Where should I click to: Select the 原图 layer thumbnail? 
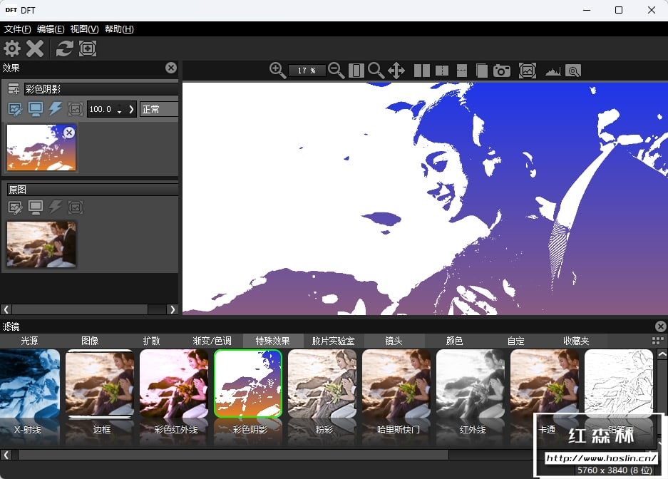click(41, 244)
